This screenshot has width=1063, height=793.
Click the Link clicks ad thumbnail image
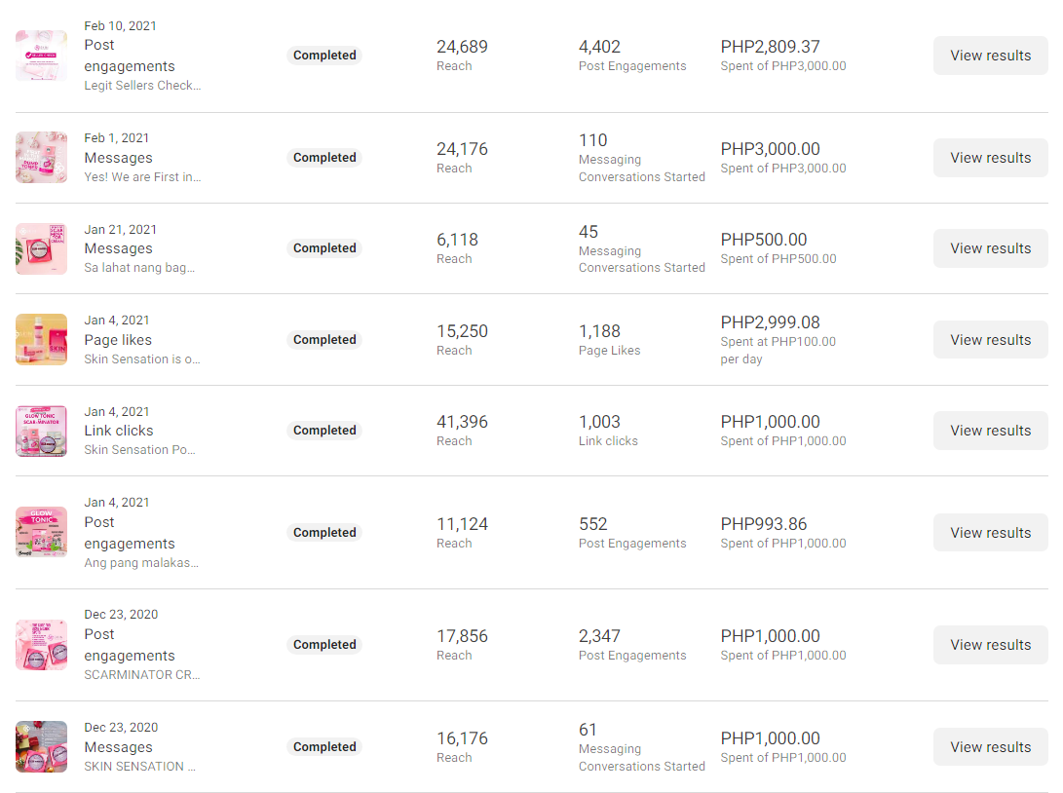[41, 431]
